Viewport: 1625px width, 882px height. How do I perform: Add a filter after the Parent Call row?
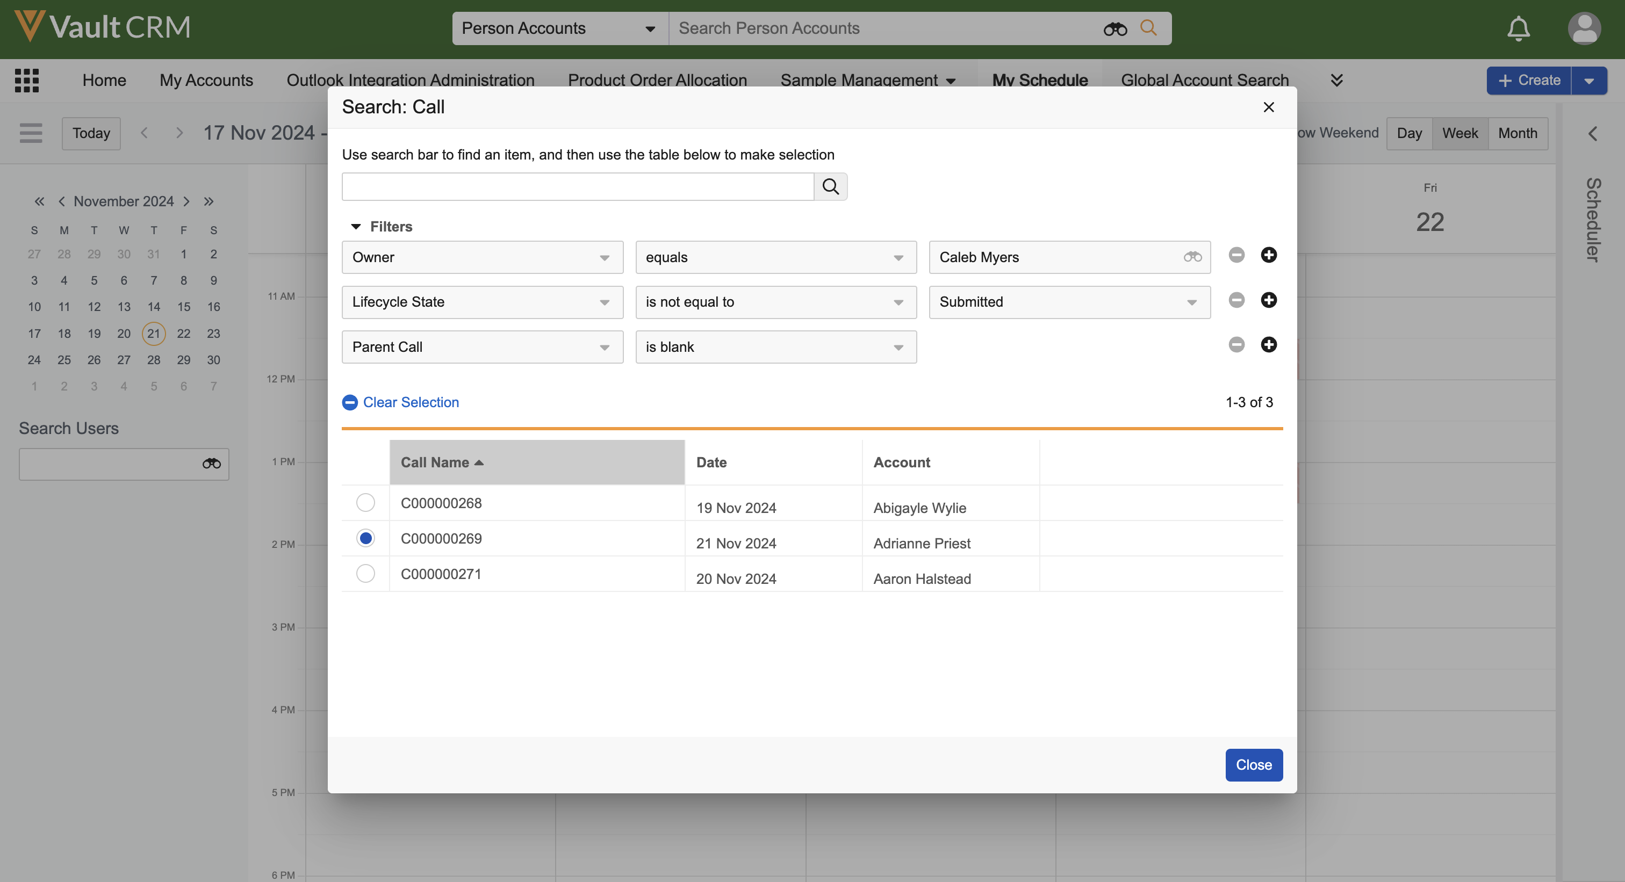(x=1269, y=345)
